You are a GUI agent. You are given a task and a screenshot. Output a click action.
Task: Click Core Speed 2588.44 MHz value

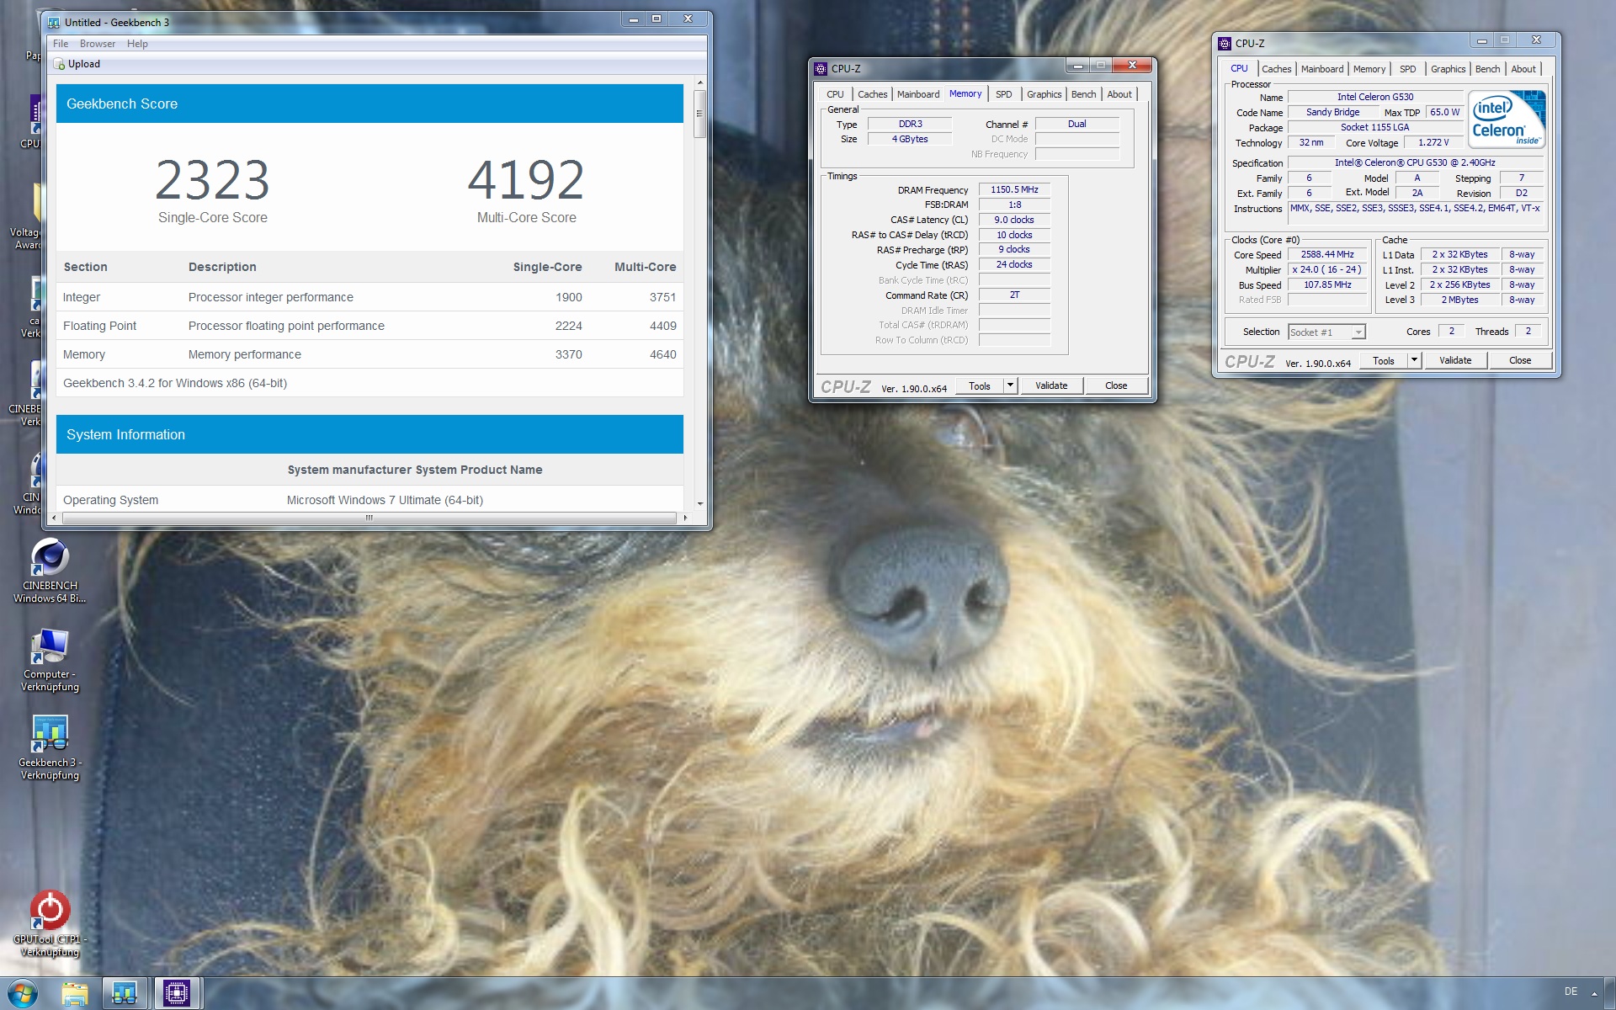1327,255
